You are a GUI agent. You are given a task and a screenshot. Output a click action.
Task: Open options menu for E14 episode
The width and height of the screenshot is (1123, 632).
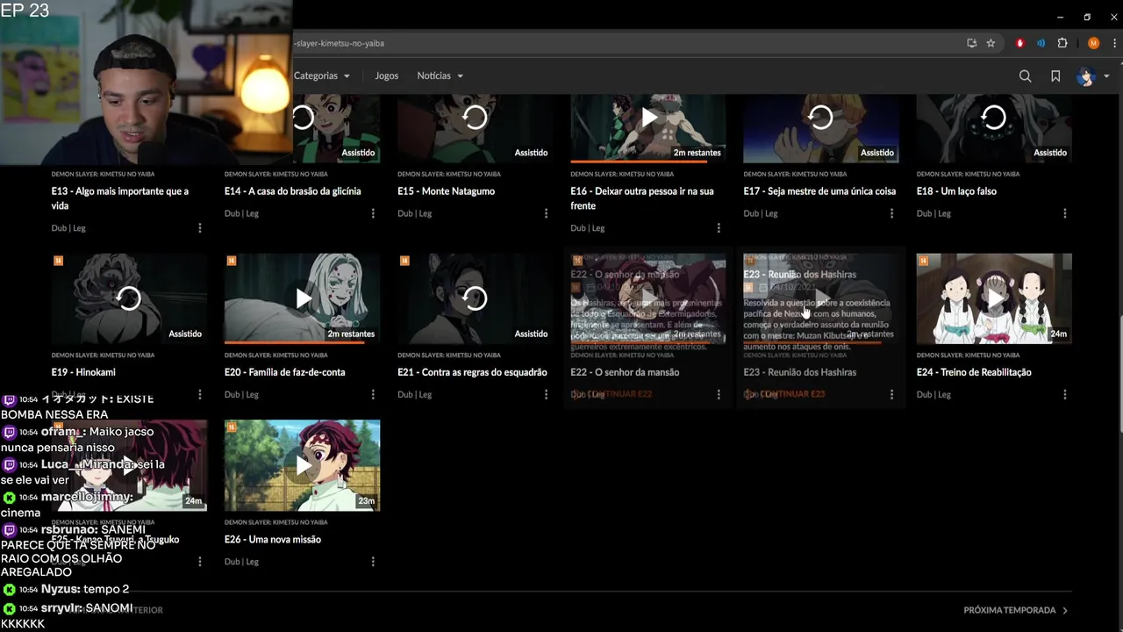(373, 213)
